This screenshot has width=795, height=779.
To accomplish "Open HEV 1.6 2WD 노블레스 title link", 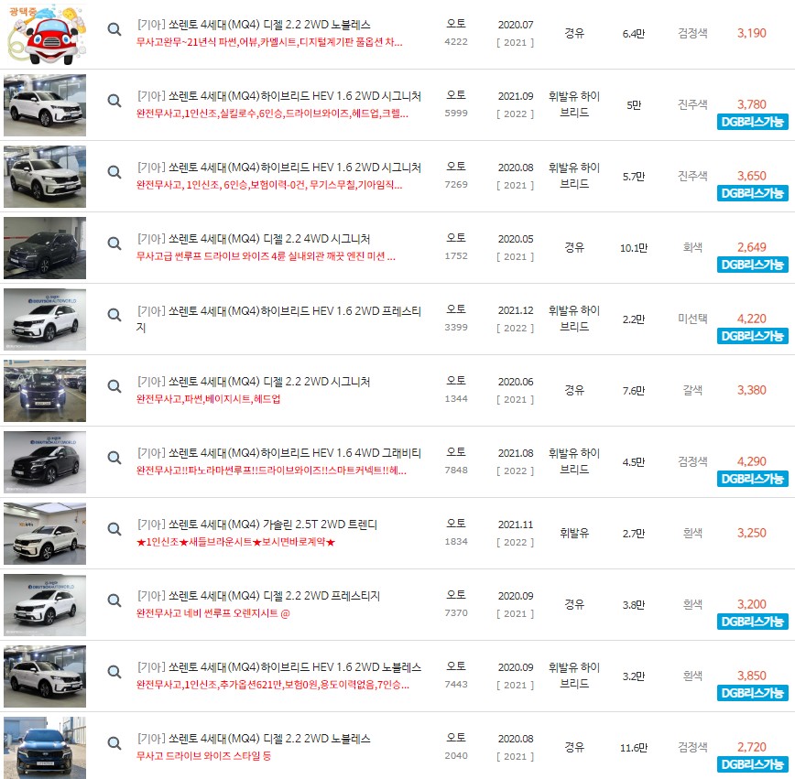I will [x=278, y=668].
